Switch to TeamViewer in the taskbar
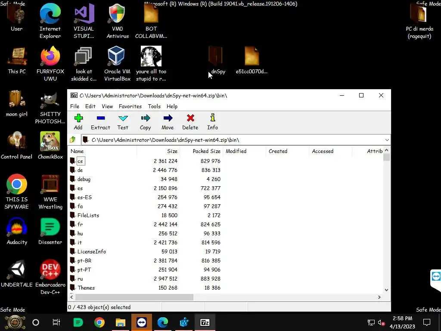 pos(141,322)
